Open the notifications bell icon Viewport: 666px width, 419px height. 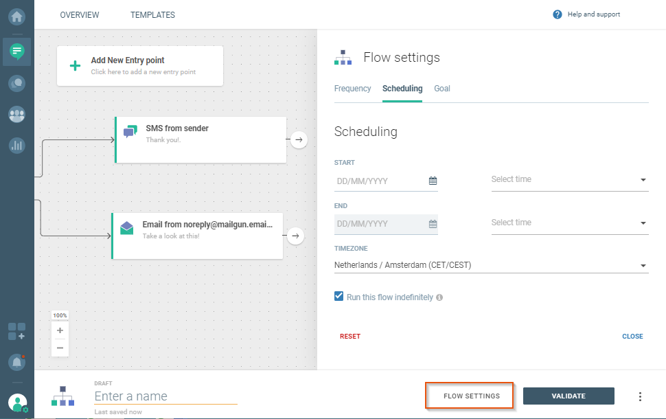[x=17, y=362]
